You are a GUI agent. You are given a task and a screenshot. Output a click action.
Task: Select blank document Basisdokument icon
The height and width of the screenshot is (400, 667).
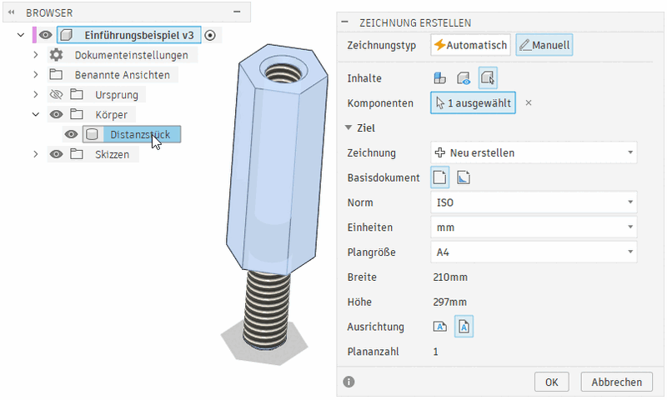point(440,177)
